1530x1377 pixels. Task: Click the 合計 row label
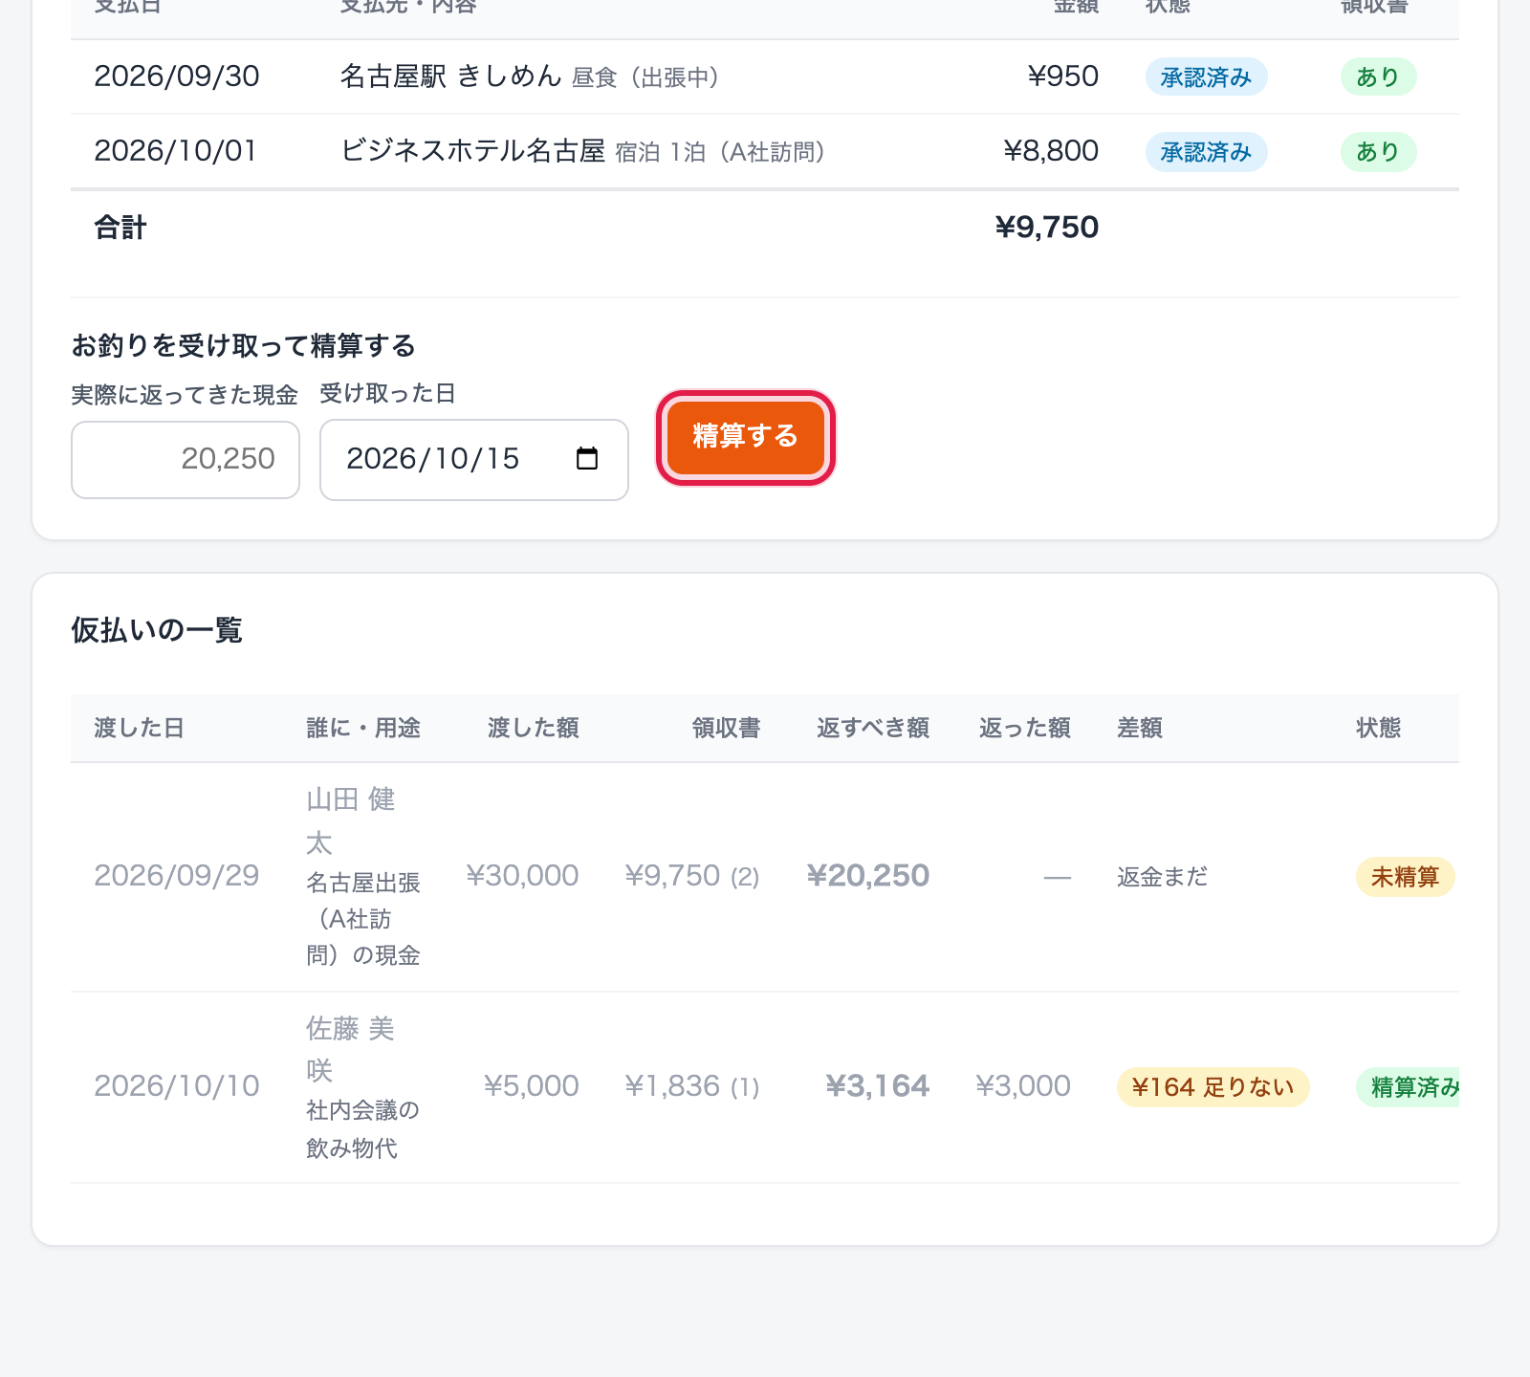[120, 228]
